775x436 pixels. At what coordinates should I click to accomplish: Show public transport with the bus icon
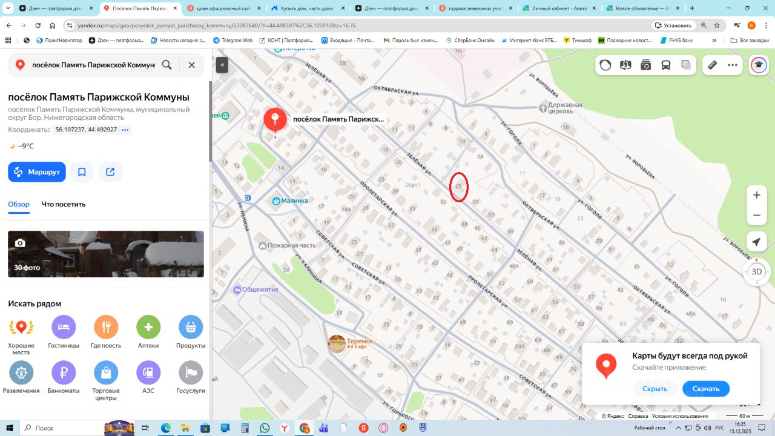pos(666,65)
